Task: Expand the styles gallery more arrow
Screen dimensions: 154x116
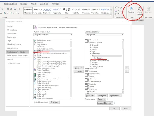Action: tap(111, 13)
